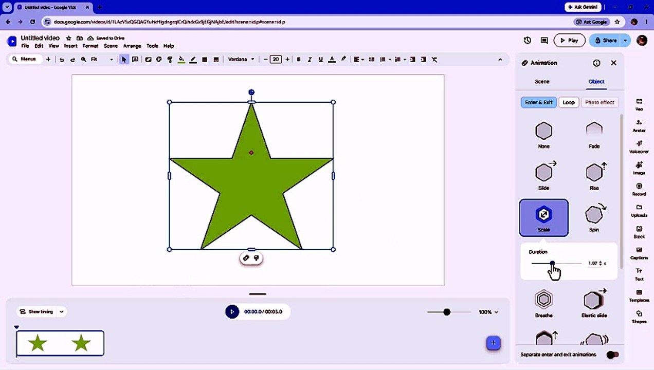Open the Share options dropdown arrow
This screenshot has width=654, height=370.
[625, 40]
